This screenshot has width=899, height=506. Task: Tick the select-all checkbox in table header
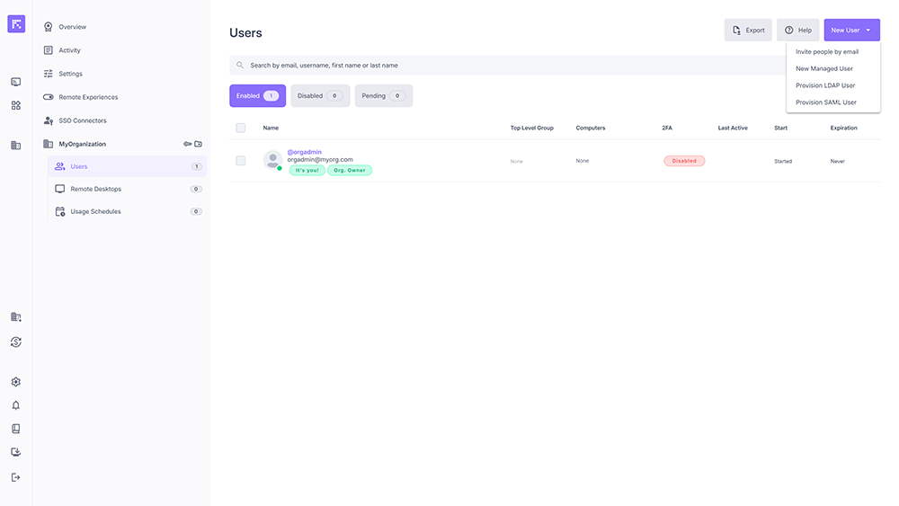tap(240, 128)
